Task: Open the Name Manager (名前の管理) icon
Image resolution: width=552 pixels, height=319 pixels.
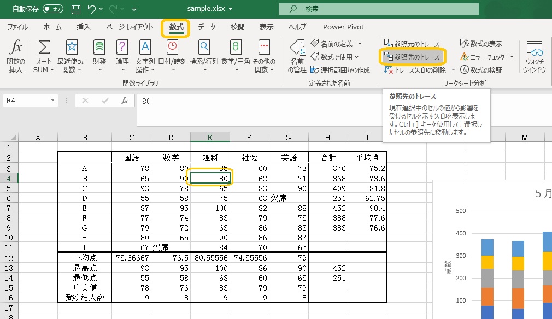Action: pyautogui.click(x=297, y=51)
